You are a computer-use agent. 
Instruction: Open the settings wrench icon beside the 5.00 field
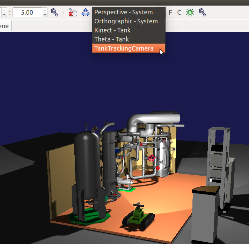pyautogui.click(x=54, y=12)
